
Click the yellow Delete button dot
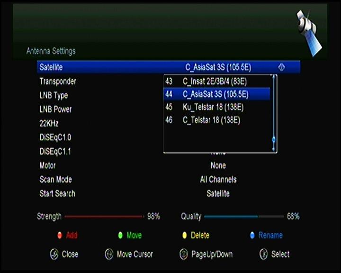(x=185, y=236)
